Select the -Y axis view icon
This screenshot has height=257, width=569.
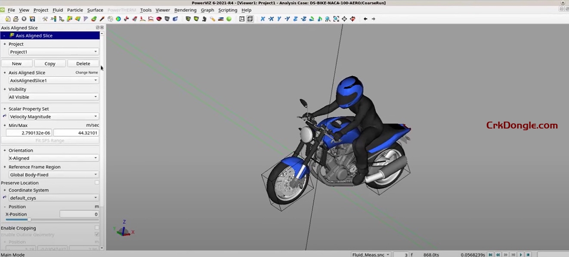point(288,19)
